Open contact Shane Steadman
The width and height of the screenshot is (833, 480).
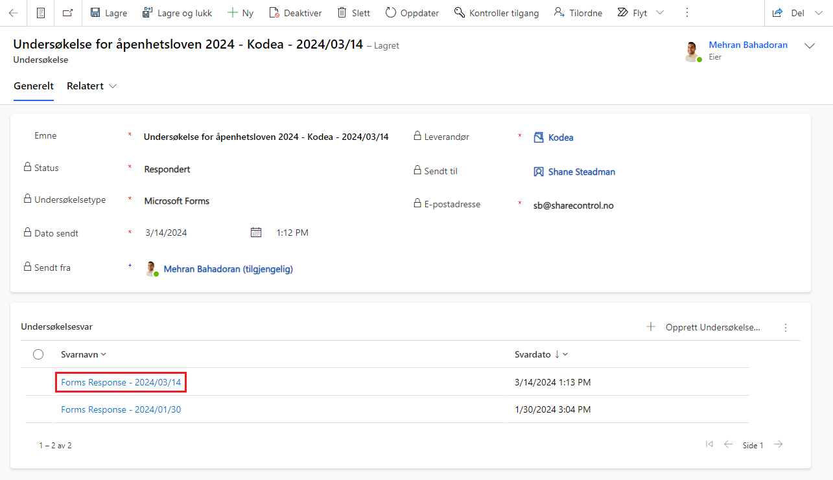click(x=581, y=172)
